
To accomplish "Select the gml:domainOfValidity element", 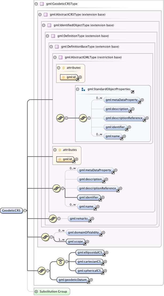I will [x=84, y=233].
